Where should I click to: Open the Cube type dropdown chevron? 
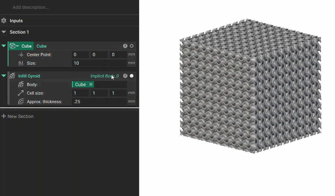tap(17, 46)
